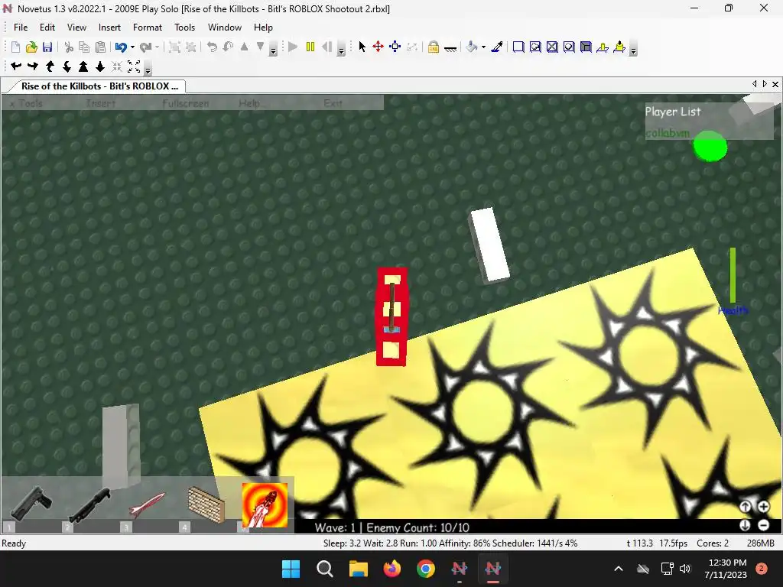Choose the smooth flat surface tool
This screenshot has height=587, width=783.
(x=518, y=47)
